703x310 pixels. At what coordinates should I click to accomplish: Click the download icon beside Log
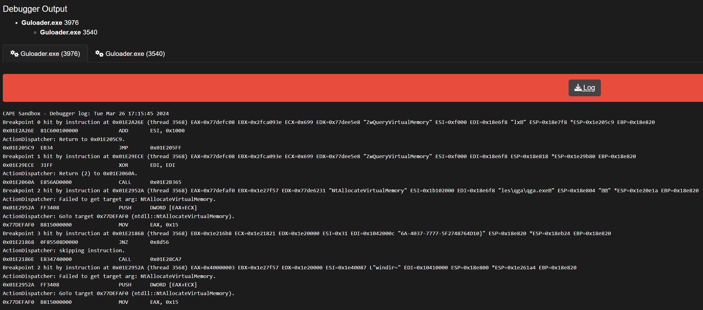point(578,88)
